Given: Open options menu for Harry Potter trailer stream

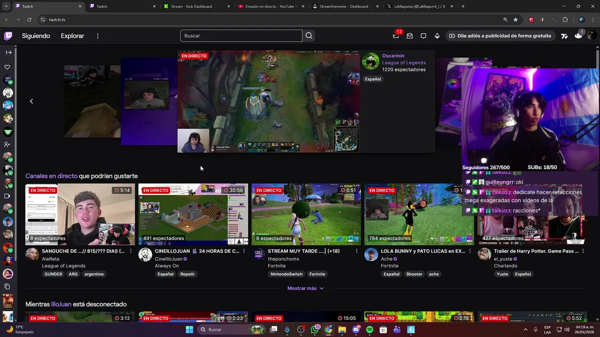Looking at the screenshot, I should (583, 251).
